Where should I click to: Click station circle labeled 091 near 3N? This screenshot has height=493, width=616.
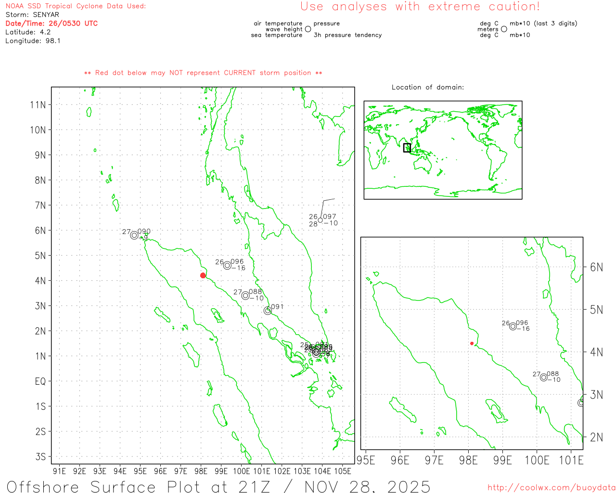[268, 311]
